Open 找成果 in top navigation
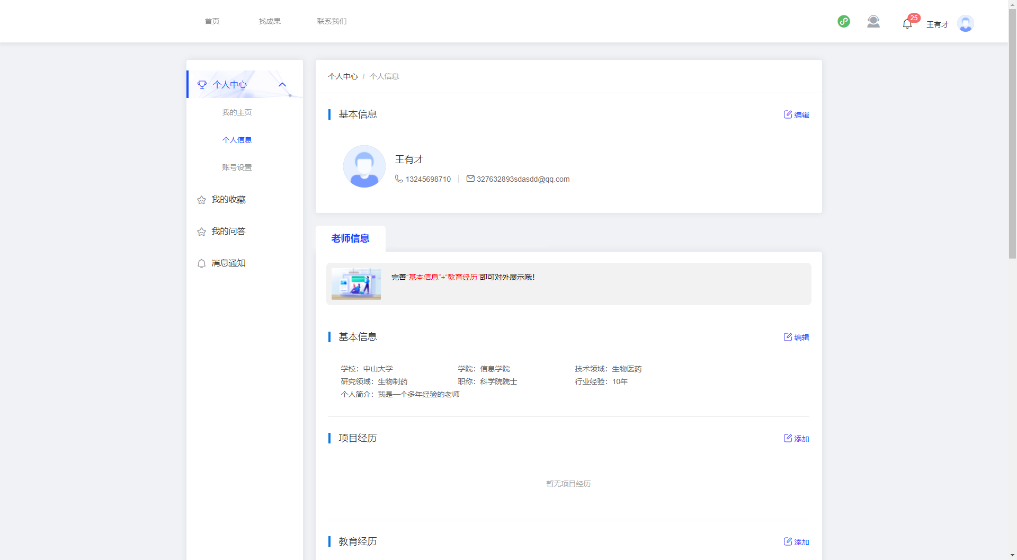Viewport: 1017px width, 560px height. coord(270,21)
